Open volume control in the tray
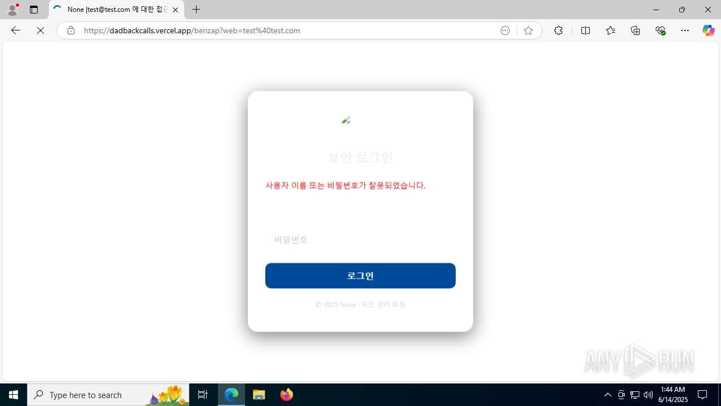 pos(648,395)
